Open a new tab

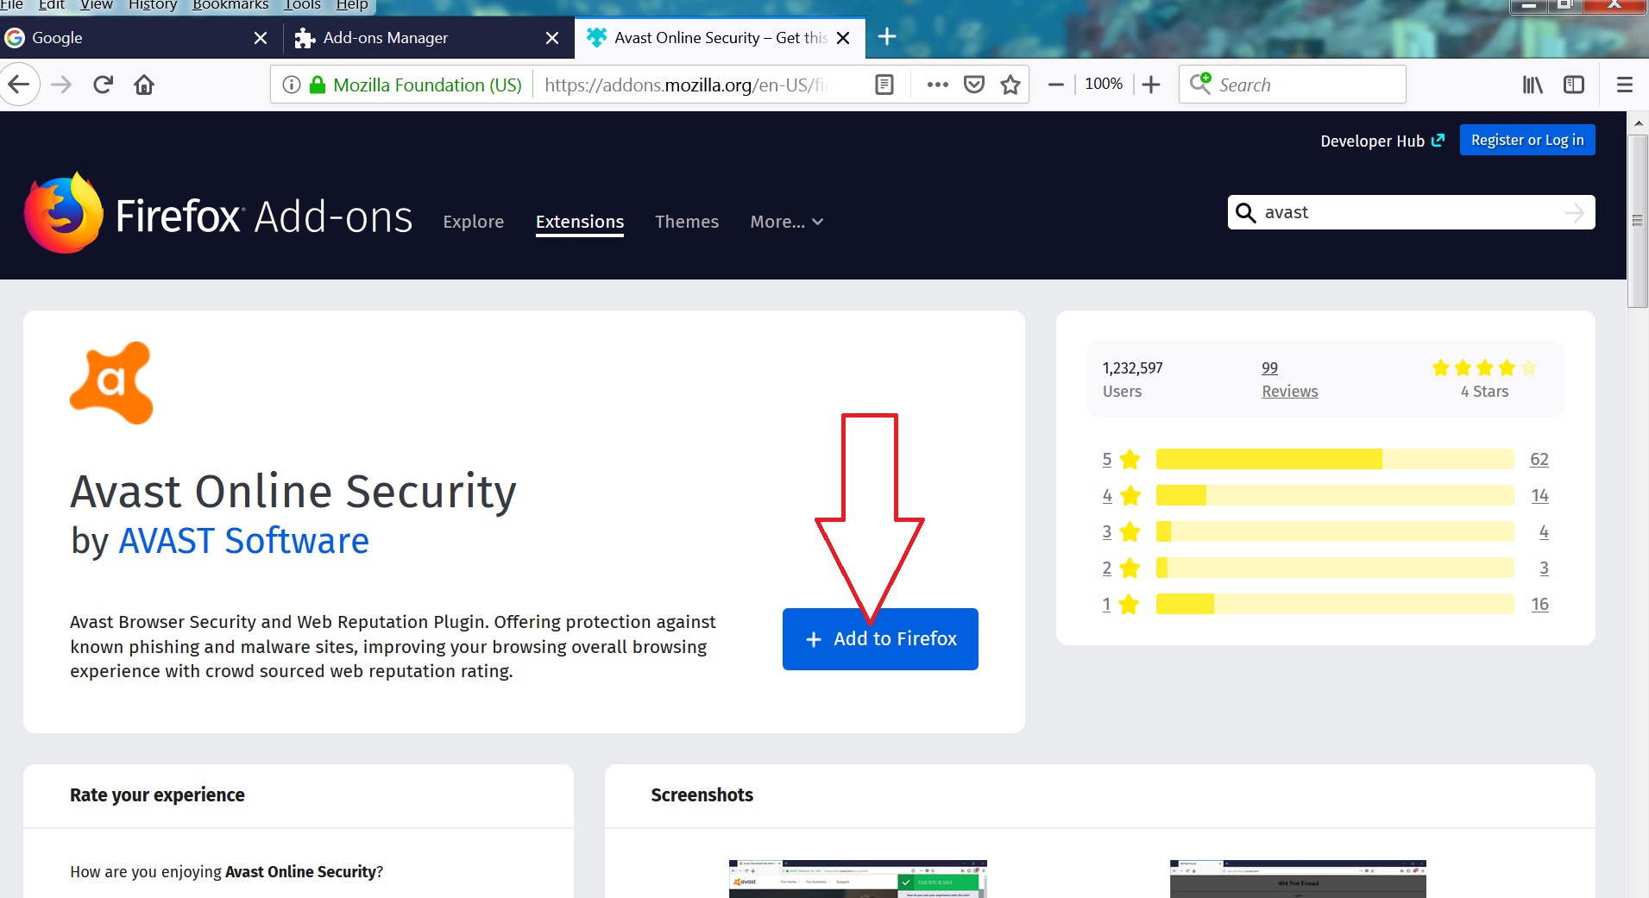[887, 37]
